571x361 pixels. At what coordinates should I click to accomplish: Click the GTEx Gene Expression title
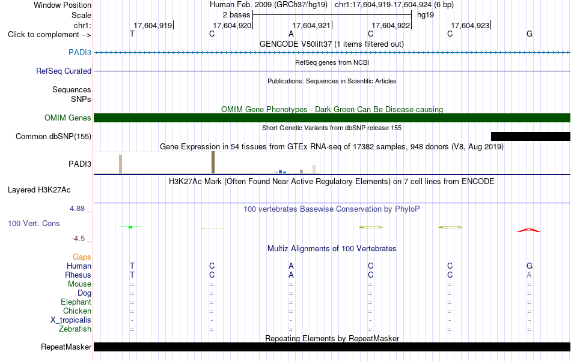(x=332, y=147)
